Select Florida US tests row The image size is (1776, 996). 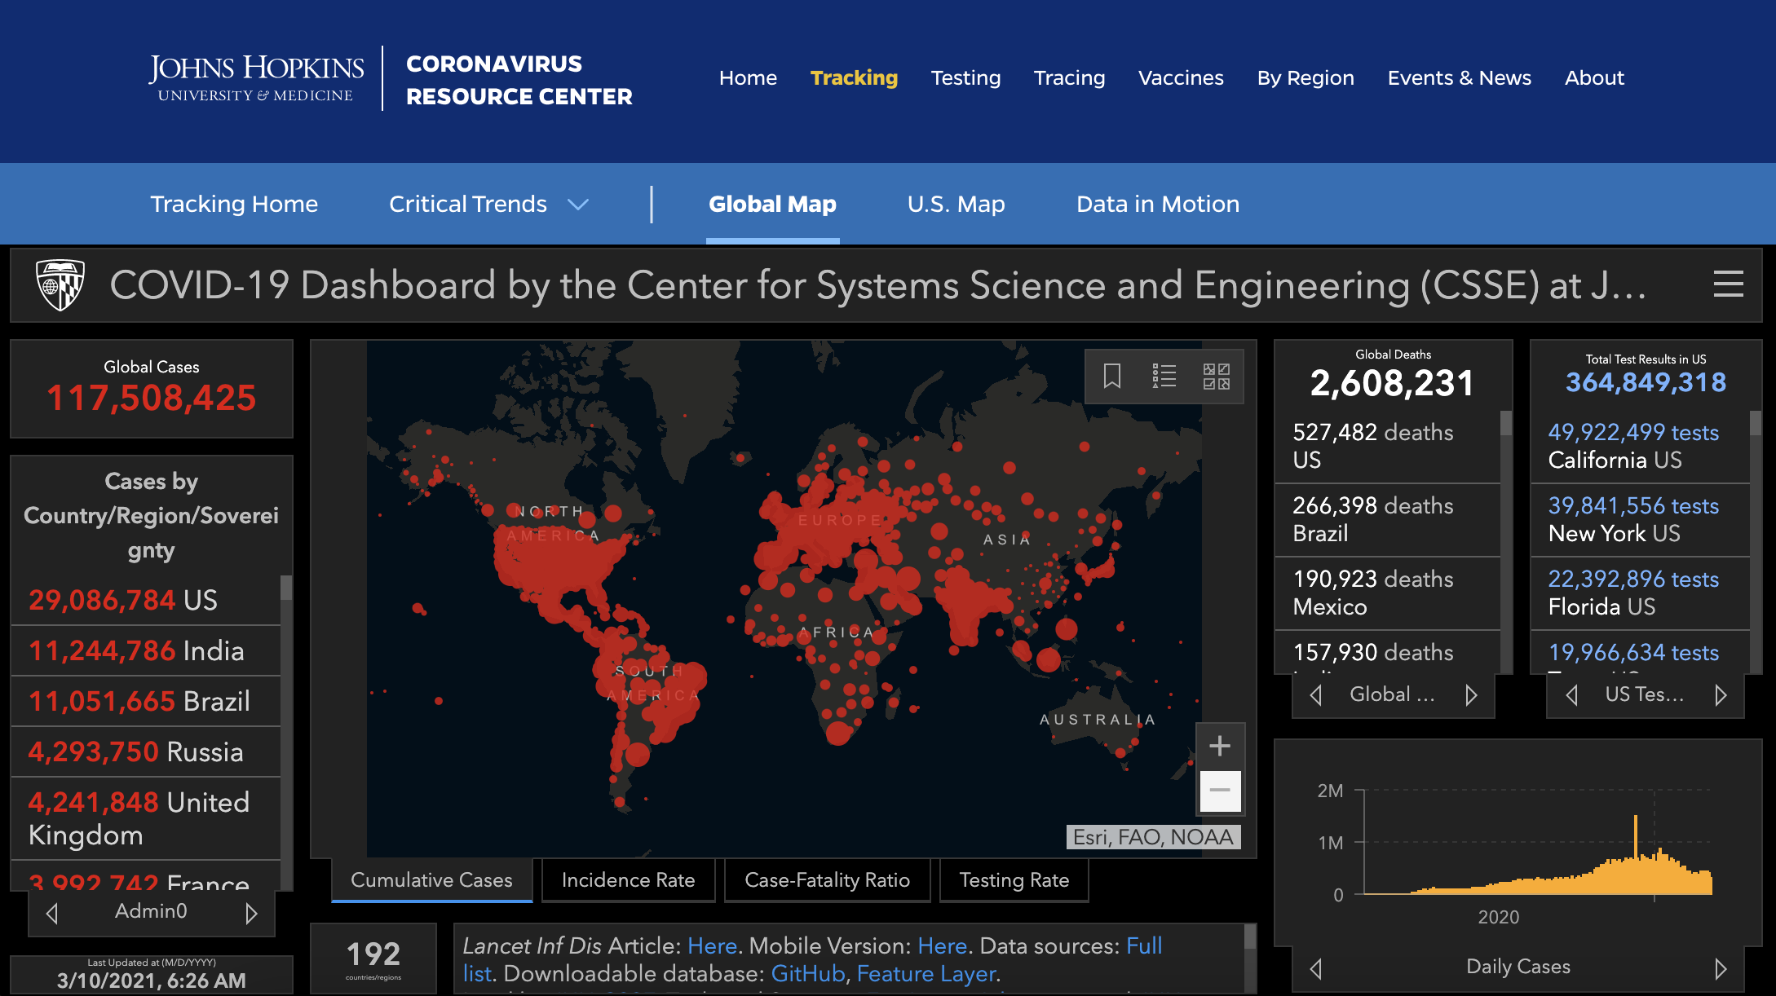(x=1641, y=593)
